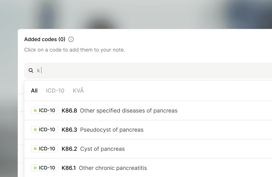Click the magnifier search icon
Viewport: 272px width, 177px height.
31,71
